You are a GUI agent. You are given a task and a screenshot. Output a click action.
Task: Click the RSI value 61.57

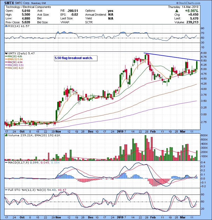coord(25,26)
